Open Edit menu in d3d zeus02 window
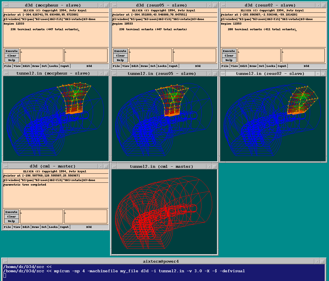Image resolution: width=329 pixels, height=281 pixels. [x=244, y=66]
